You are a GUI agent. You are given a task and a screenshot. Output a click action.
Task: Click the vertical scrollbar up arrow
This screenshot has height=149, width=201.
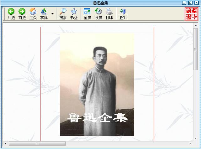tap(196, 25)
